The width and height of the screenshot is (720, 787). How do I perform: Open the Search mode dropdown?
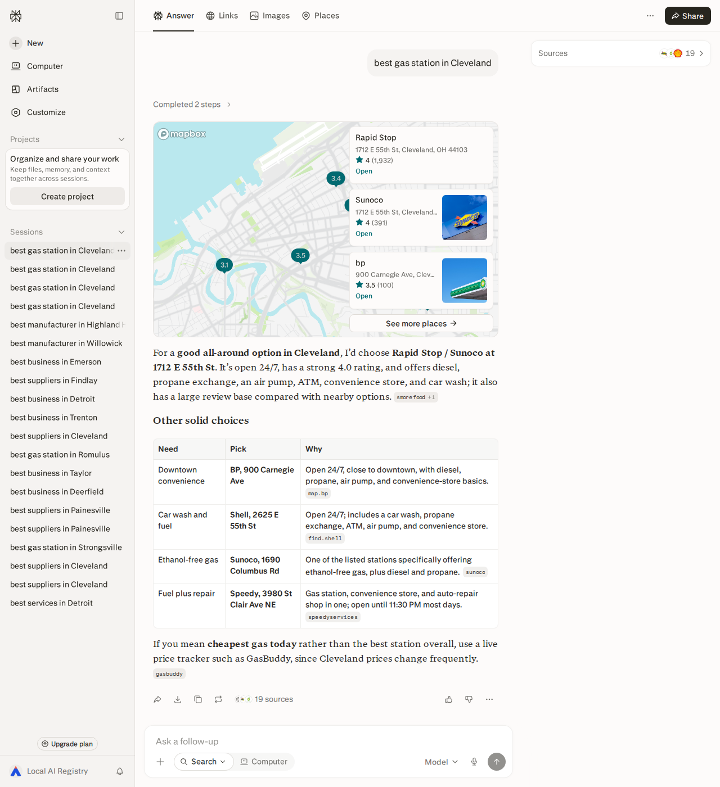click(x=204, y=762)
